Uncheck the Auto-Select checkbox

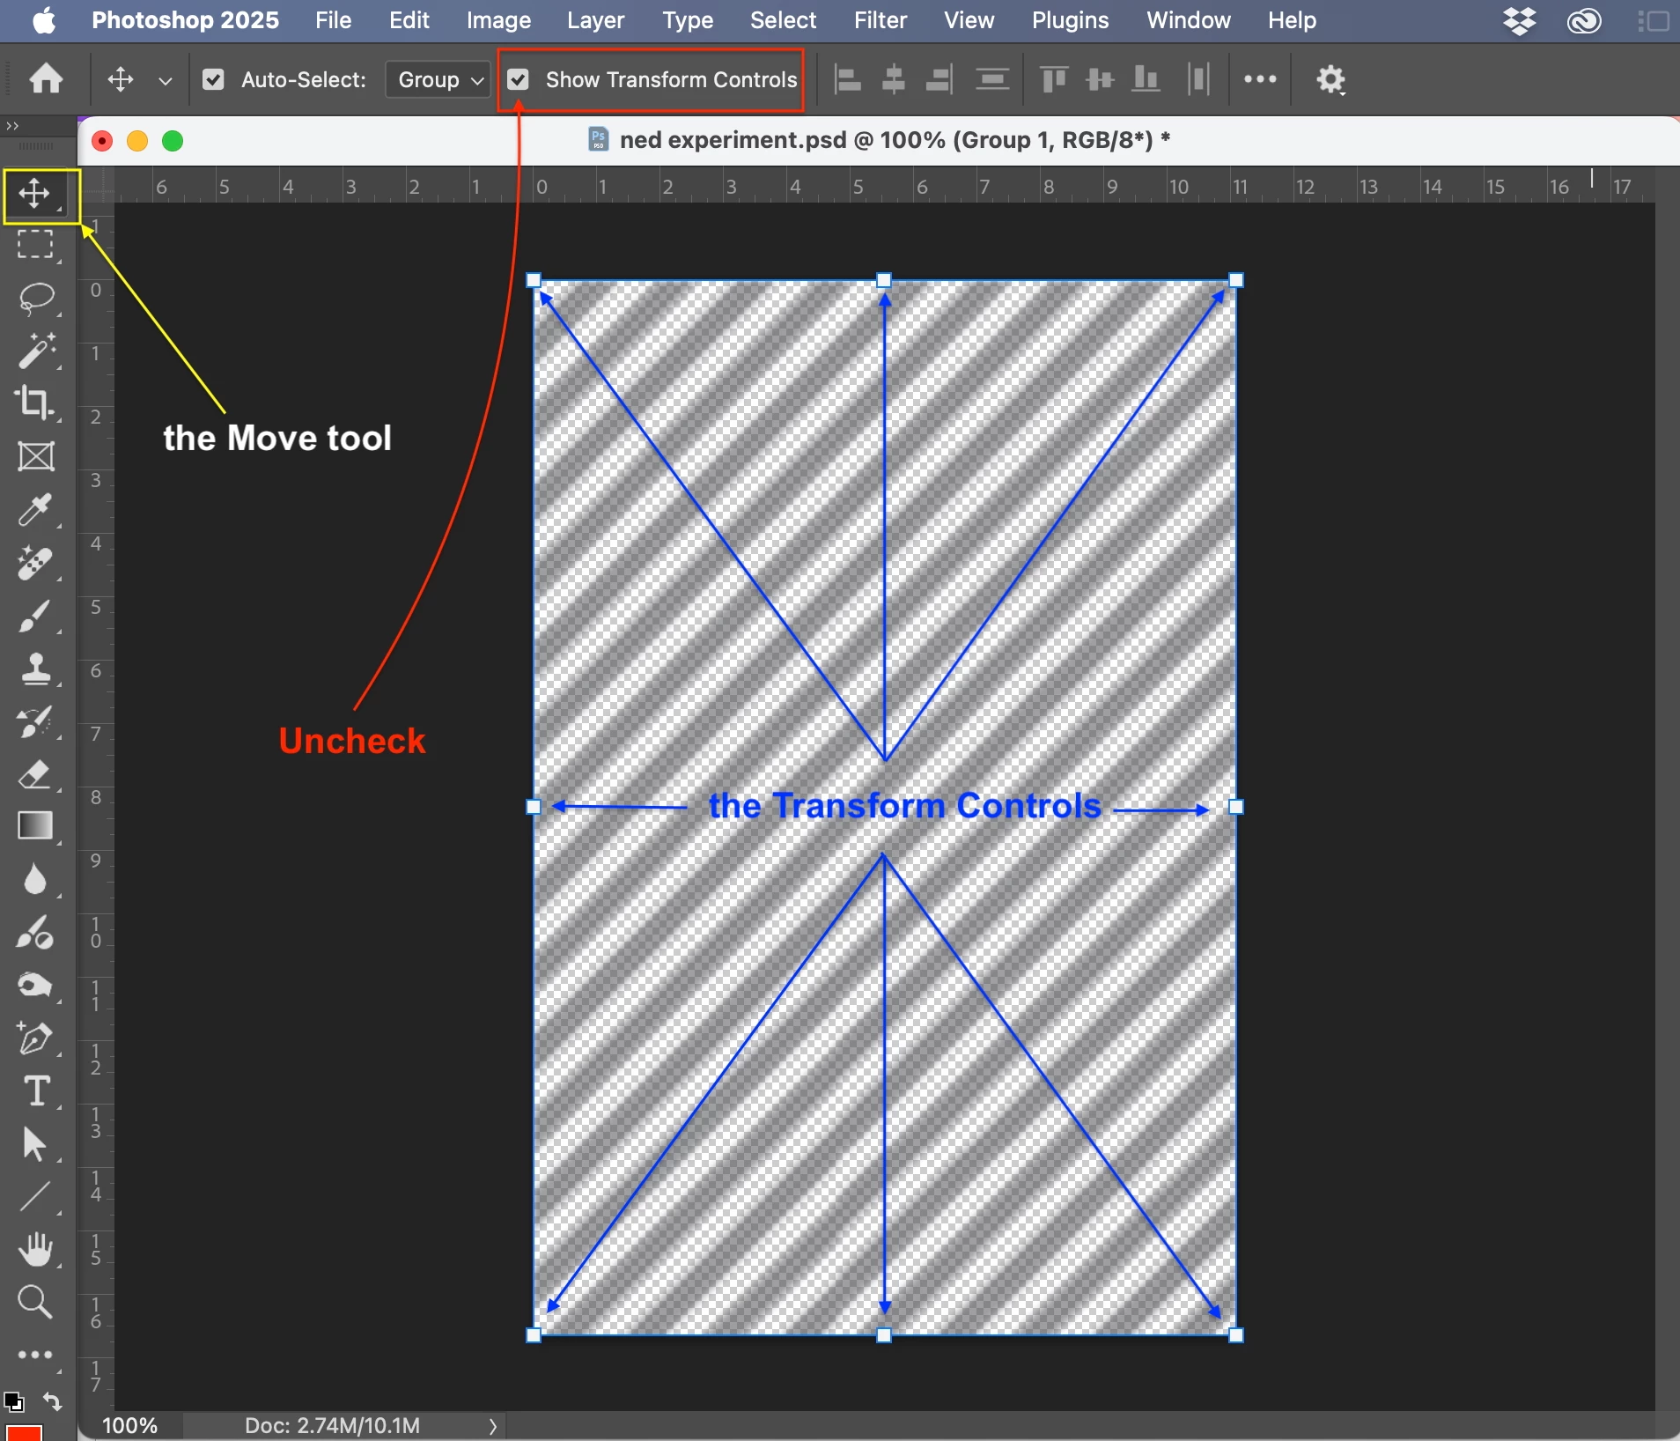[x=213, y=80]
